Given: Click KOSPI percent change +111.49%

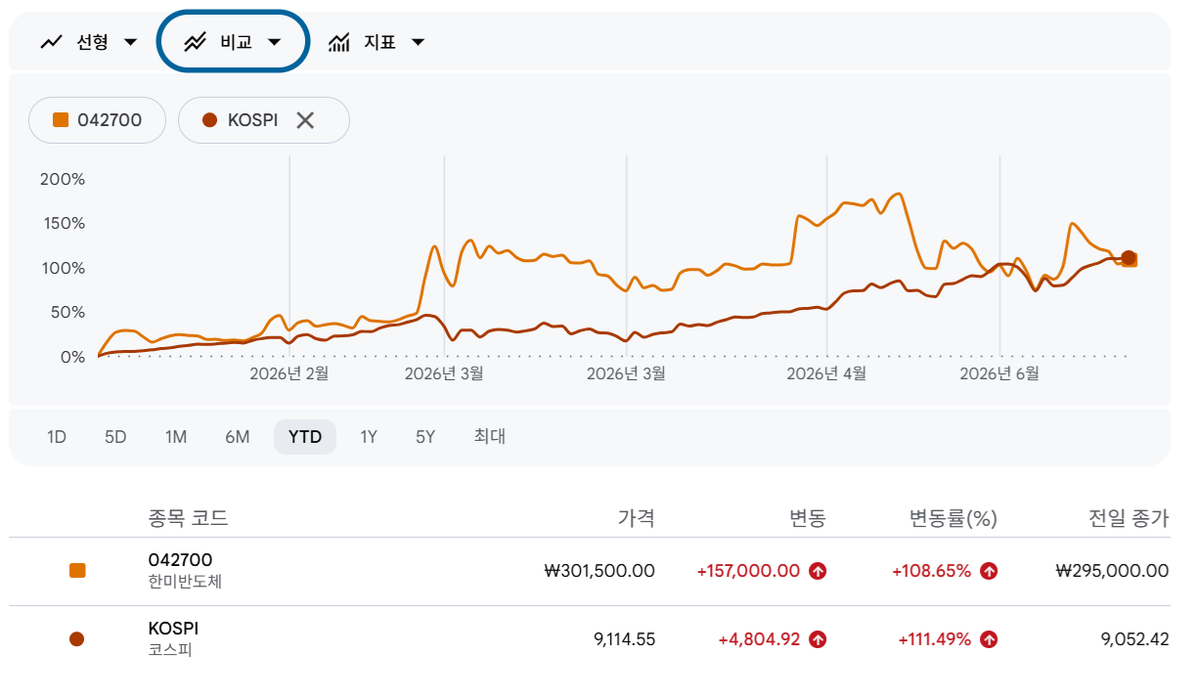Looking at the screenshot, I should (934, 639).
